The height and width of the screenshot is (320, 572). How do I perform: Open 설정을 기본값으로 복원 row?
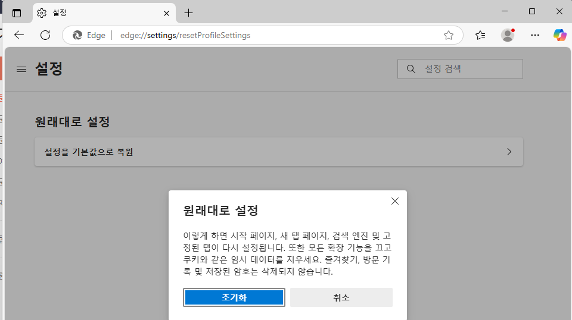click(279, 152)
